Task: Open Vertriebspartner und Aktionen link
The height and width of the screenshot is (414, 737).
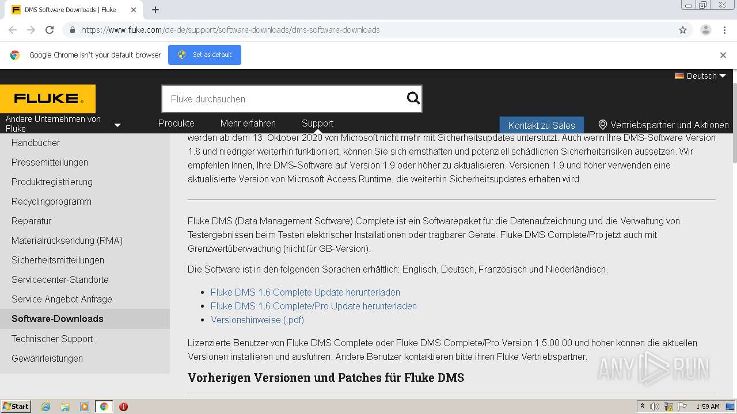Action: click(669, 125)
